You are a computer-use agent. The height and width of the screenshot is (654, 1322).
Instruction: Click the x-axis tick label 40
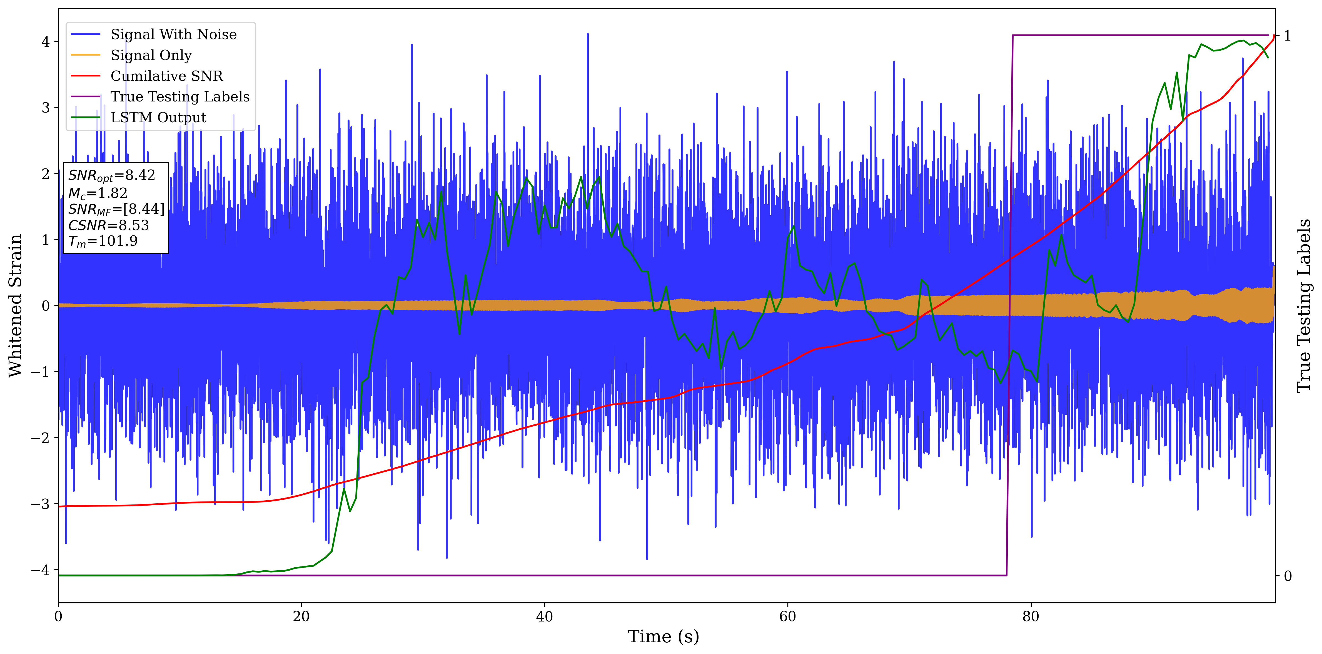click(544, 616)
